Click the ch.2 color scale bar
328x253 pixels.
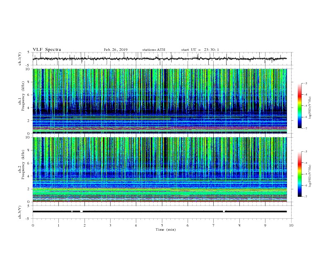299,174
